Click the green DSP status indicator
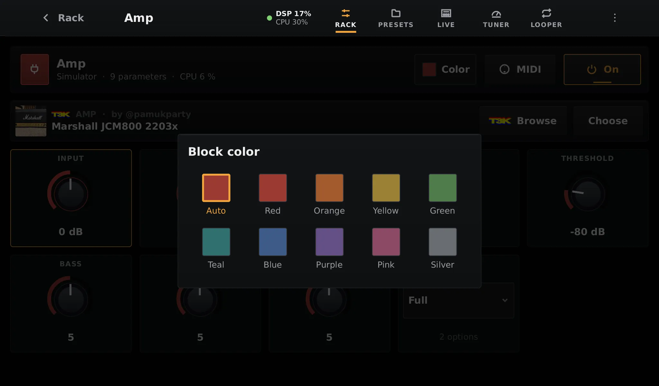Image resolution: width=659 pixels, height=386 pixels. tap(270, 18)
